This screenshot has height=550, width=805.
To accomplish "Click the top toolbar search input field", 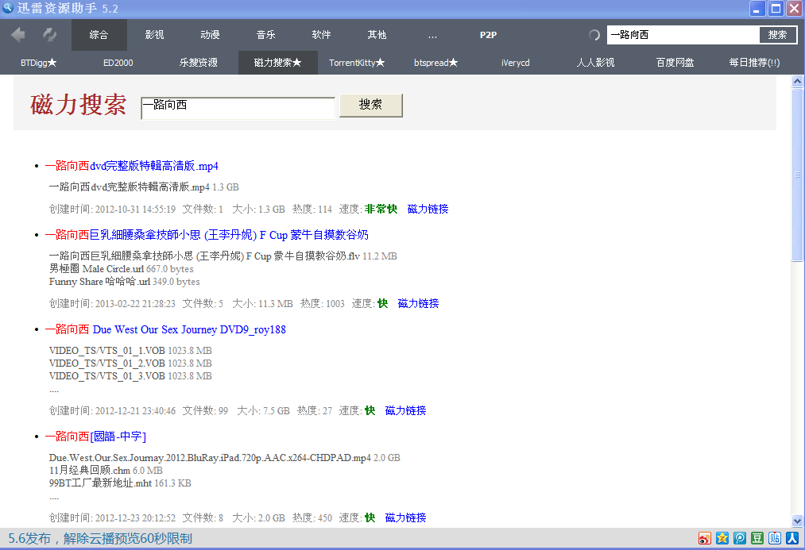I will pyautogui.click(x=683, y=35).
